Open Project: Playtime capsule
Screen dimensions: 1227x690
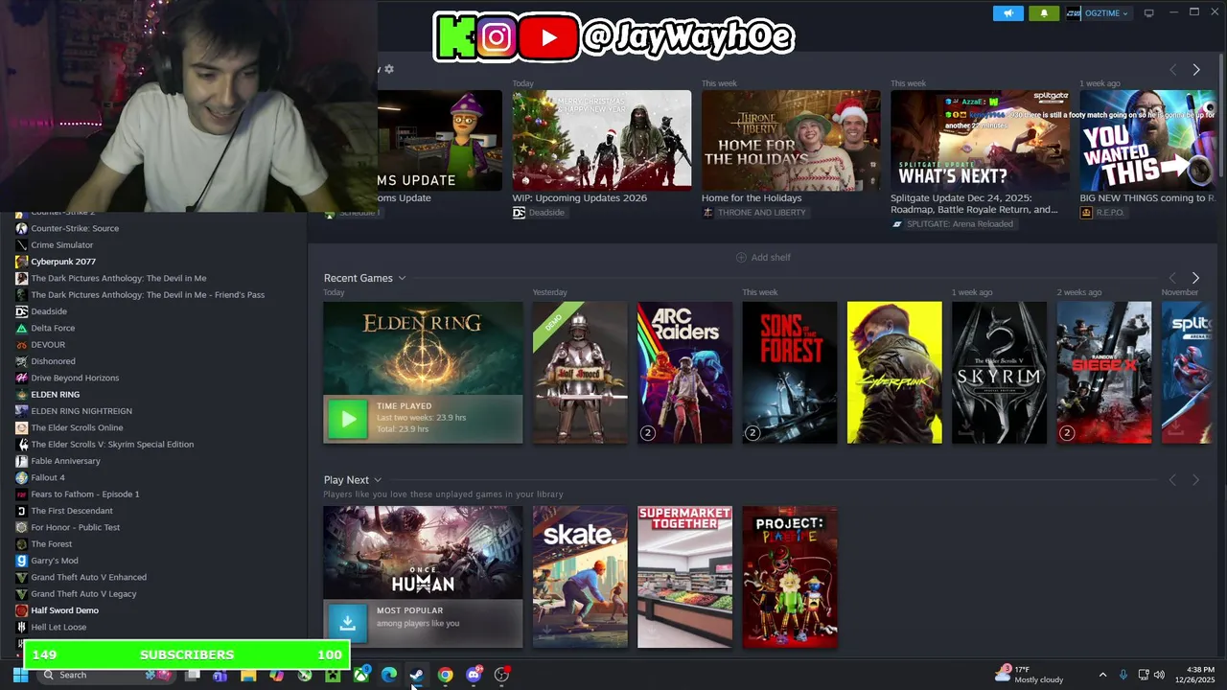coord(790,577)
